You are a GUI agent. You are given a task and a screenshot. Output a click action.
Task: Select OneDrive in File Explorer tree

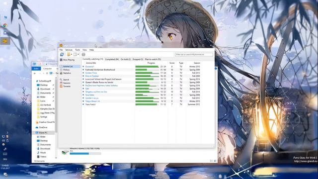(x=41, y=127)
